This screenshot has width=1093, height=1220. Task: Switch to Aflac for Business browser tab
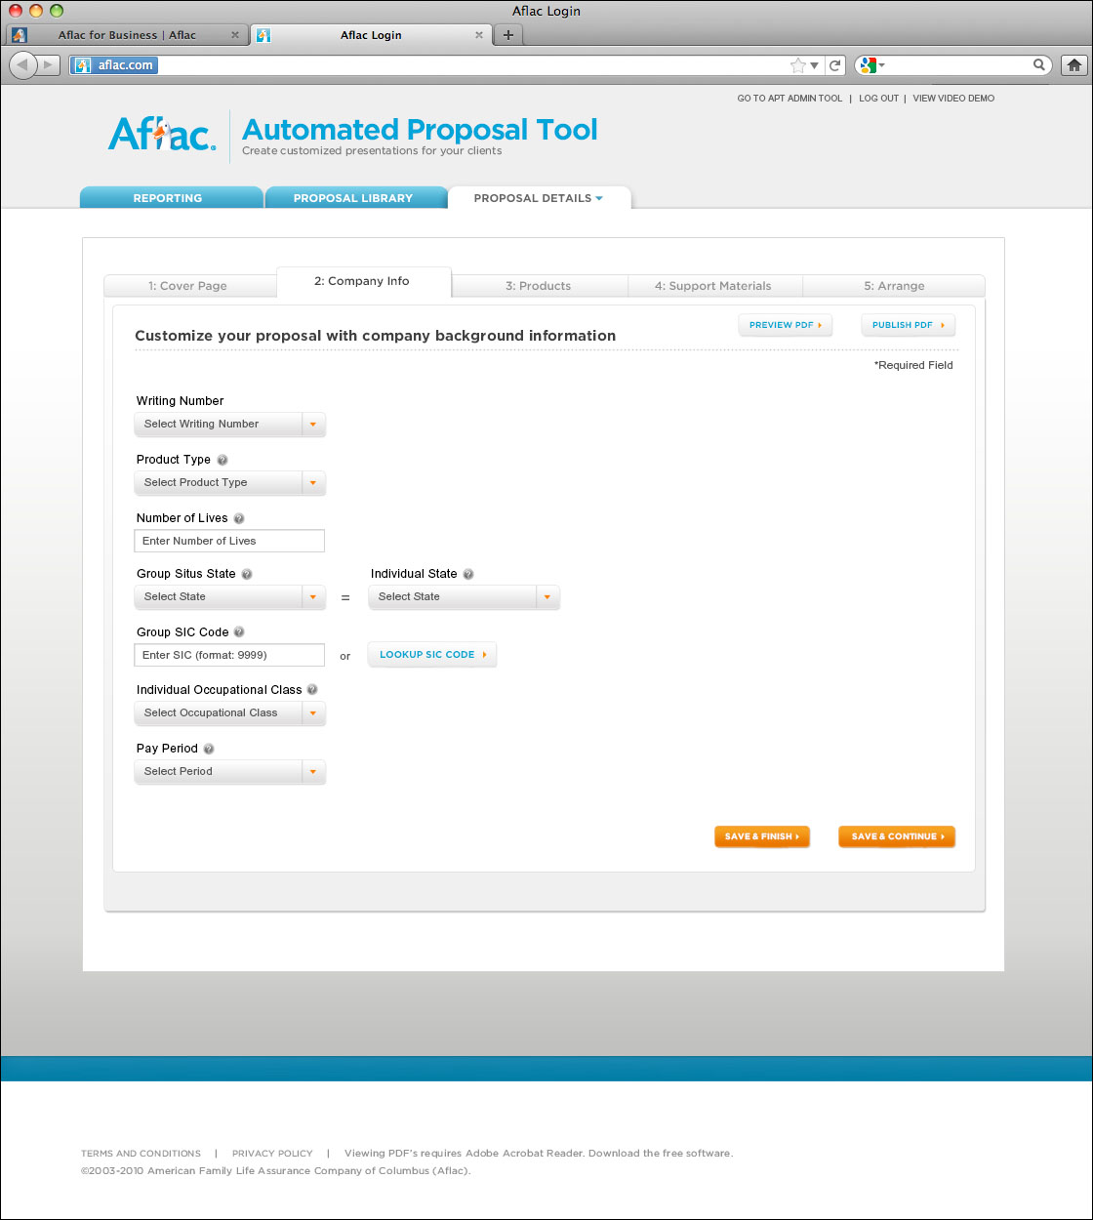[127, 35]
